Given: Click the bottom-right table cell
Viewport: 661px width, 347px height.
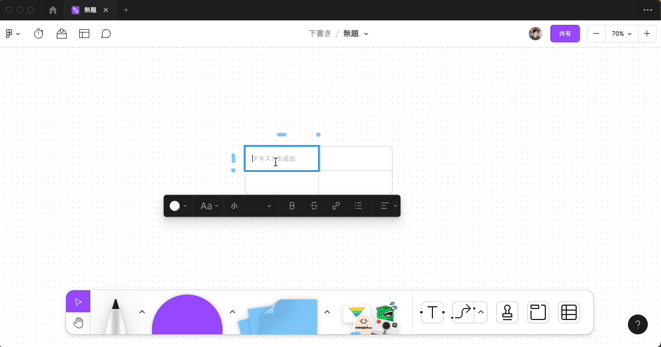Looking at the screenshot, I should click(355, 182).
